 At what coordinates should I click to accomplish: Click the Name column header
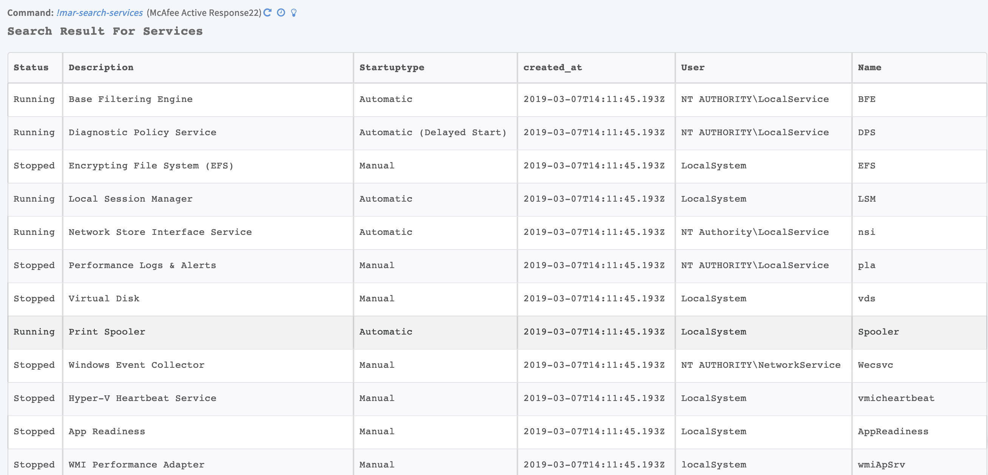click(x=869, y=68)
